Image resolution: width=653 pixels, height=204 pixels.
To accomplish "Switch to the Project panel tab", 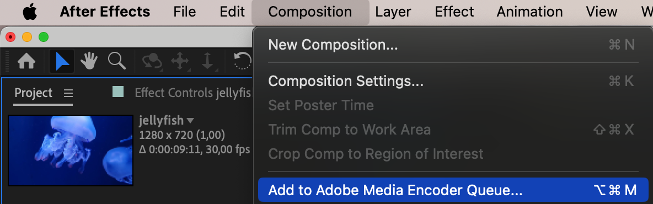I will (33, 93).
